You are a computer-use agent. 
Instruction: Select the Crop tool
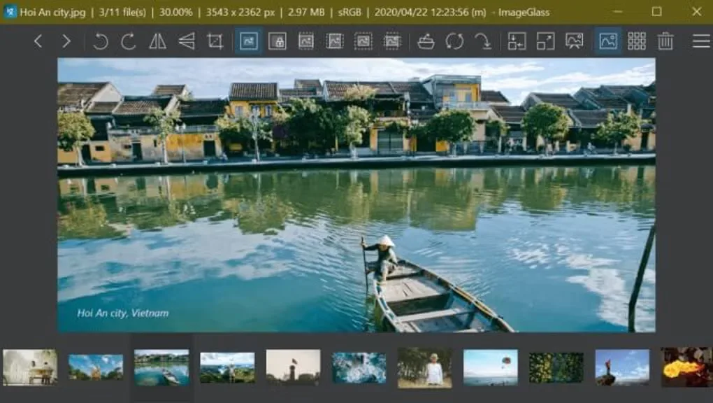(x=215, y=41)
